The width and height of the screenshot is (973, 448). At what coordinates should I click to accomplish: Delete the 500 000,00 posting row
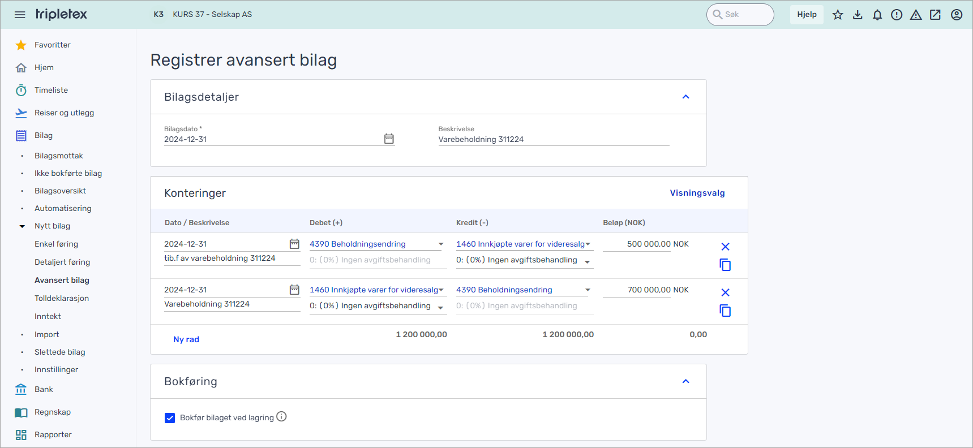[725, 247]
